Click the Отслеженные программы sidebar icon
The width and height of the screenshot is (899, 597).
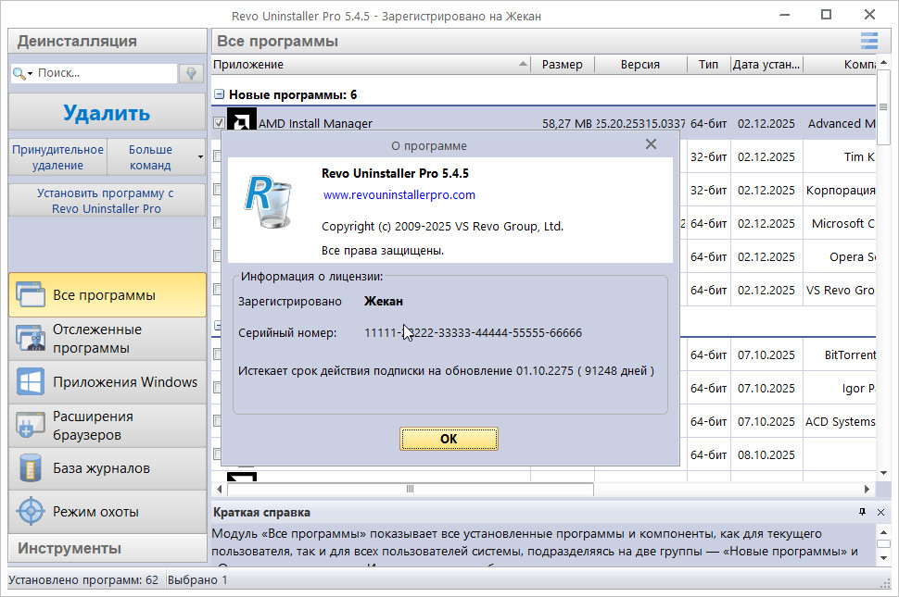point(30,339)
